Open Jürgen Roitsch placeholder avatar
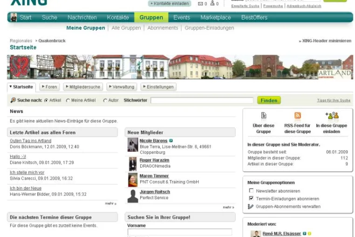 133,196
